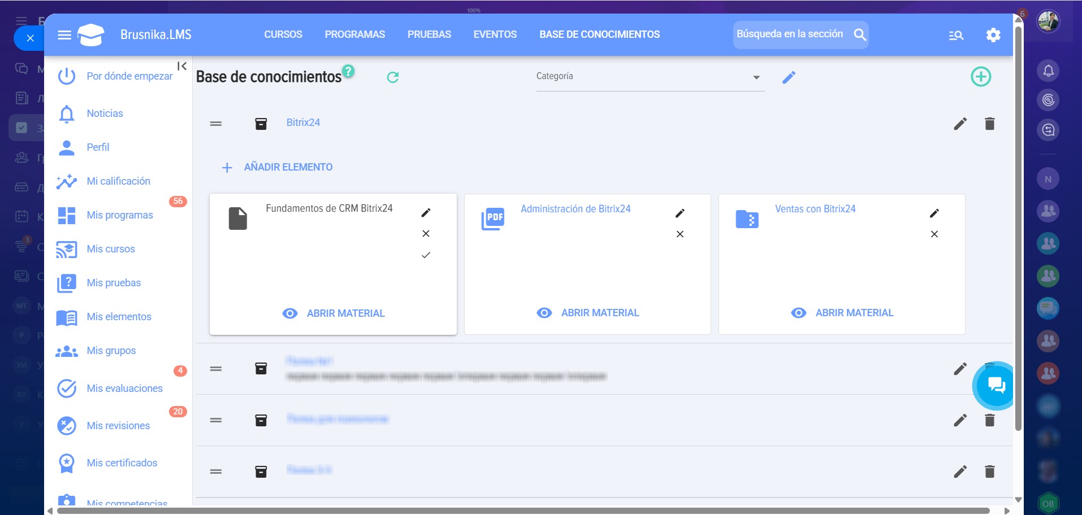The width and height of the screenshot is (1082, 515).
Task: Click the help question mark icon
Action: 349,71
